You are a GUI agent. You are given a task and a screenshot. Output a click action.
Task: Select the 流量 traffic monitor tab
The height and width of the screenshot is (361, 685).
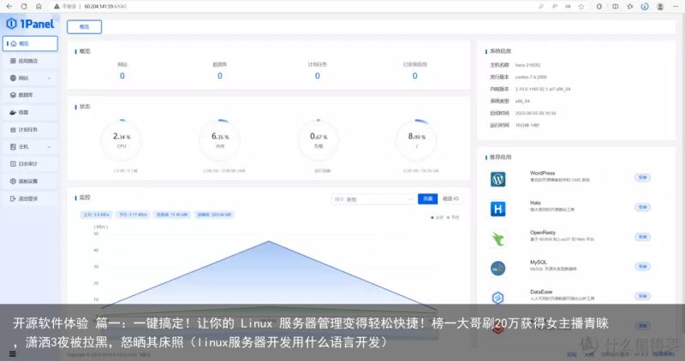pos(427,198)
